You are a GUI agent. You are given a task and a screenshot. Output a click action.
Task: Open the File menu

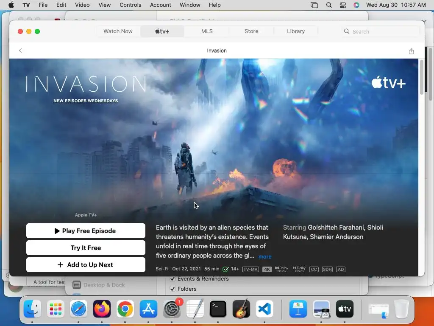tap(43, 5)
